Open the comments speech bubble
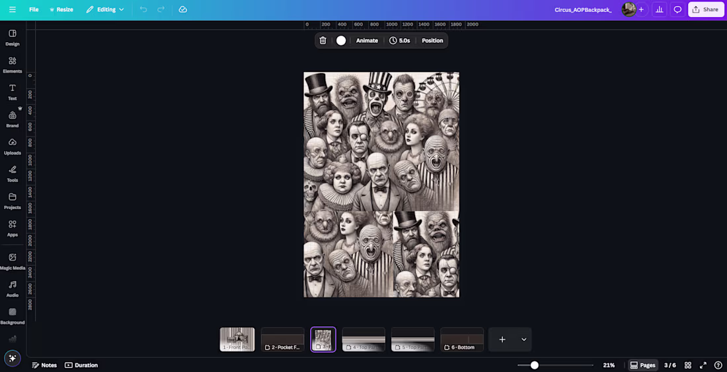Image resolution: width=727 pixels, height=372 pixels. [677, 9]
